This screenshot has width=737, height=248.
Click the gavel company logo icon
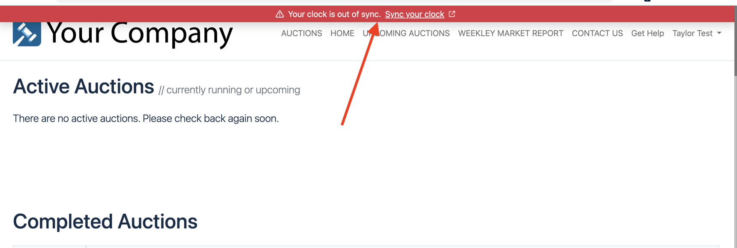tap(27, 34)
